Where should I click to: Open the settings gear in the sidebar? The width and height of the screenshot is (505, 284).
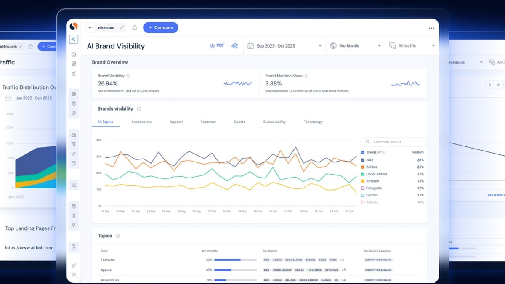(x=74, y=275)
